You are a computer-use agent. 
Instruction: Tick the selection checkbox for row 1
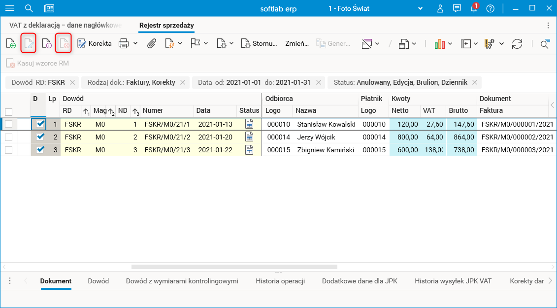[x=8, y=124]
